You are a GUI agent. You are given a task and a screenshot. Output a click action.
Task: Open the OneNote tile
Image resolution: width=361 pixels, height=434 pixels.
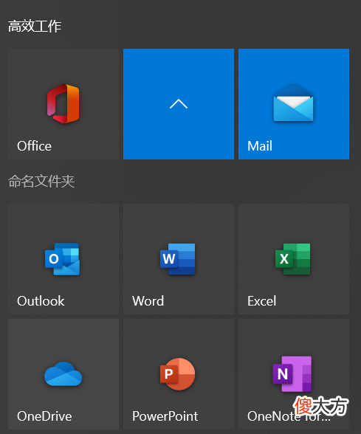click(x=294, y=374)
